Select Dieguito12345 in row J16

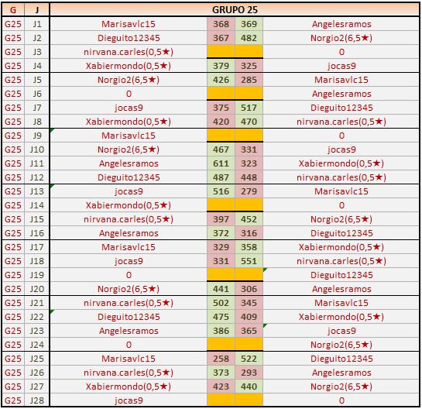pyautogui.click(x=341, y=233)
